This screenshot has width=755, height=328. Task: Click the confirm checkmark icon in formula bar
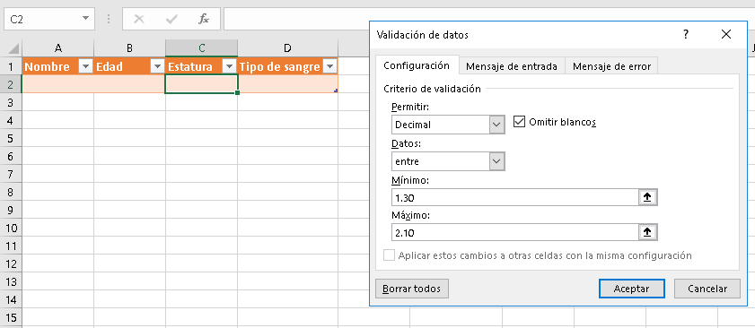(x=171, y=19)
